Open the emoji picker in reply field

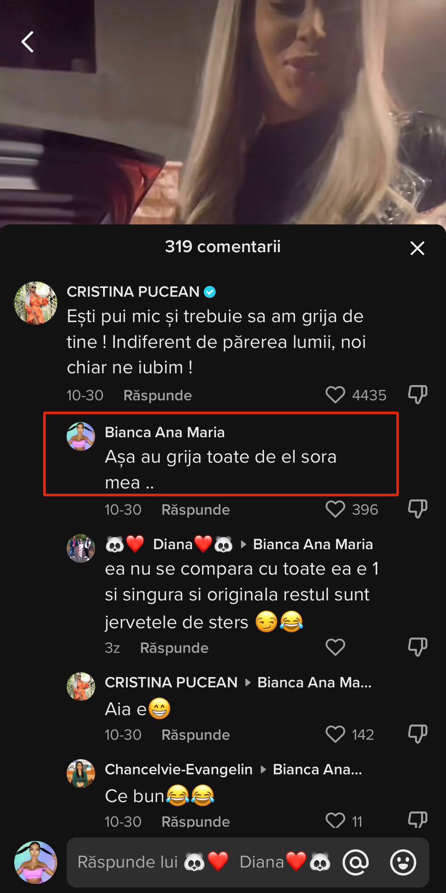(x=403, y=862)
